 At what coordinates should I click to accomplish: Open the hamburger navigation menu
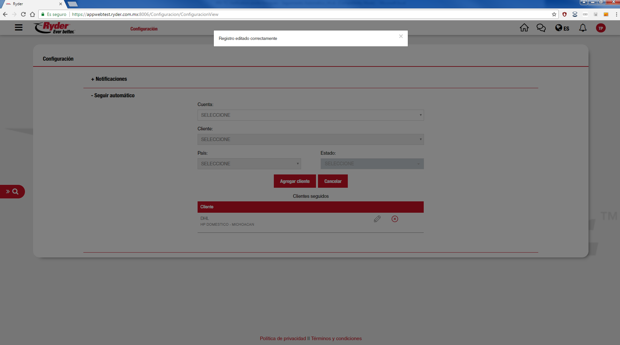(19, 28)
